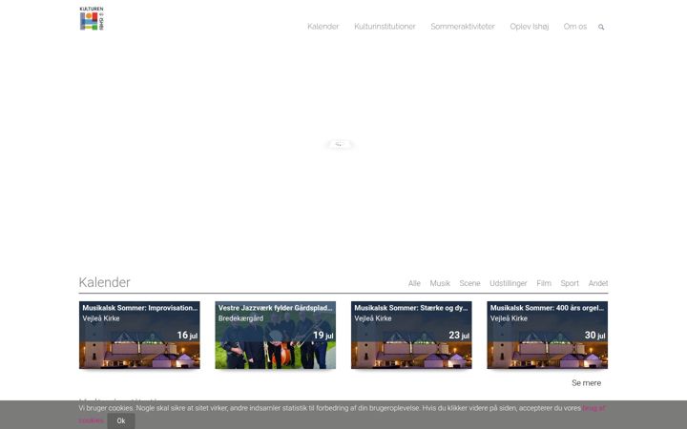687x429 pixels.
Task: Open Vestre Jazzværk event card on 19 jul
Action: (x=275, y=335)
